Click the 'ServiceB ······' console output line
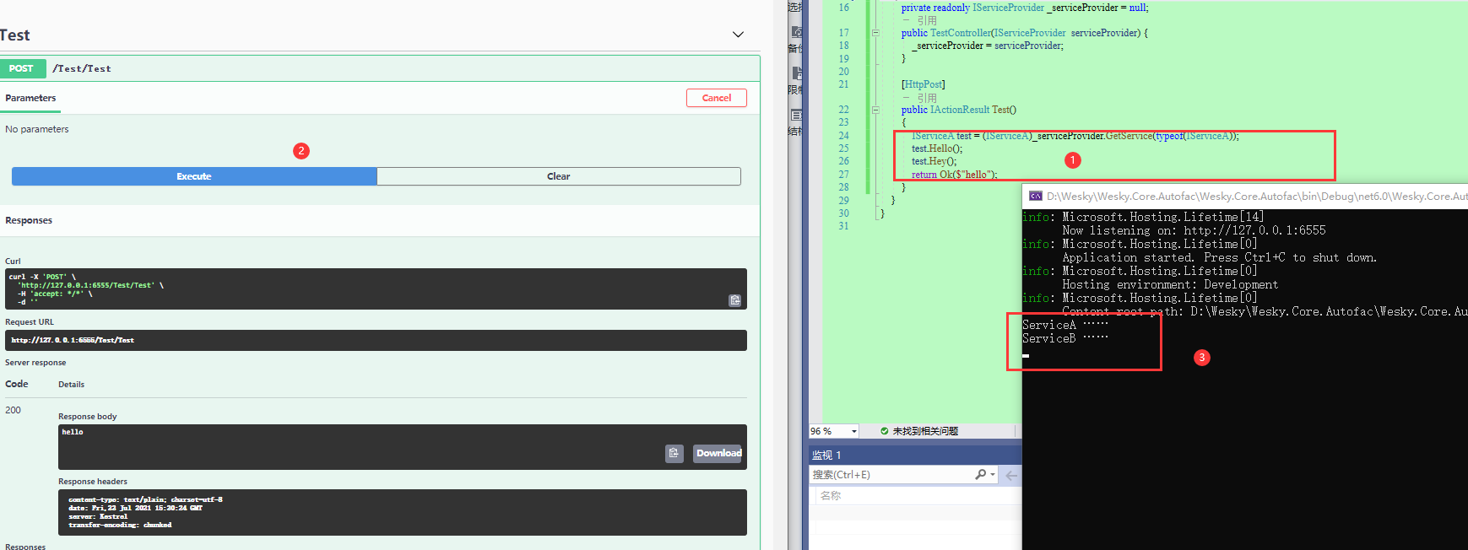Screen dimensions: 1468x550 coord(1065,338)
